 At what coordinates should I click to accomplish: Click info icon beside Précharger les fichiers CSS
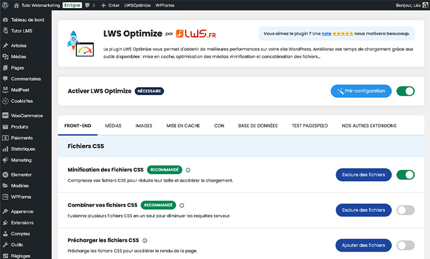[x=145, y=241]
